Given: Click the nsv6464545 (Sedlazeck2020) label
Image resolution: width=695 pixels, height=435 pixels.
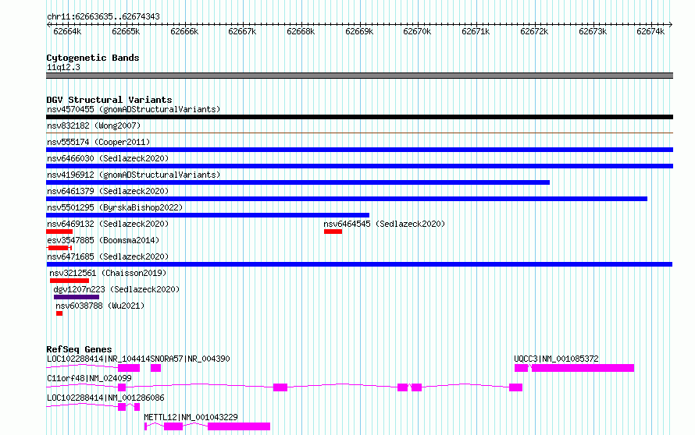Looking at the screenshot, I should pos(384,224).
